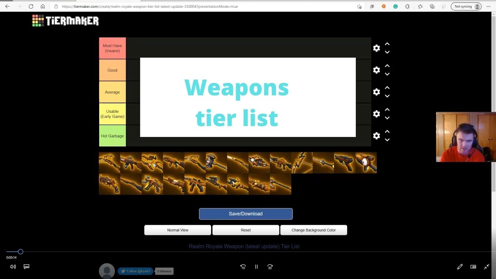Open the Grammarly extension icon
496x279 pixels.
(x=395, y=6)
